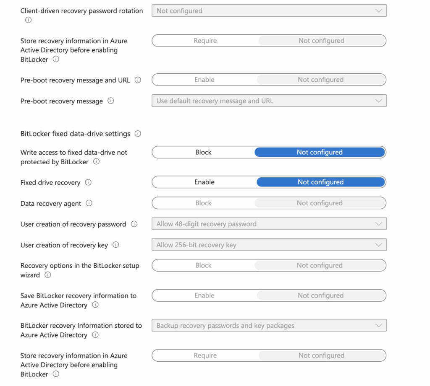Click info icon for Pre-boot recovery message and URL

click(x=138, y=80)
